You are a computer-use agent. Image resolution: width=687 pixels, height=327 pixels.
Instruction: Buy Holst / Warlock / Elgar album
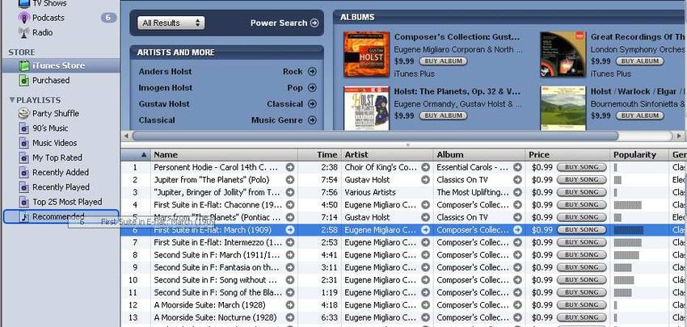coord(639,116)
